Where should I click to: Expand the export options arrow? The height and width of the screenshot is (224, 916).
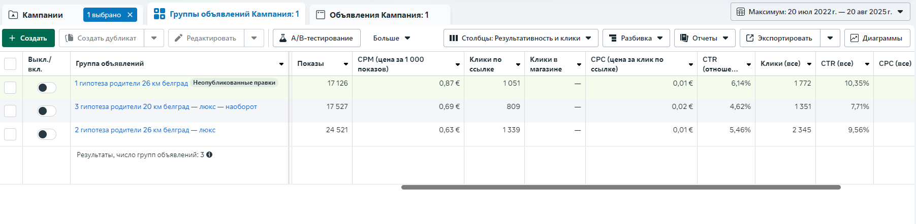click(830, 38)
